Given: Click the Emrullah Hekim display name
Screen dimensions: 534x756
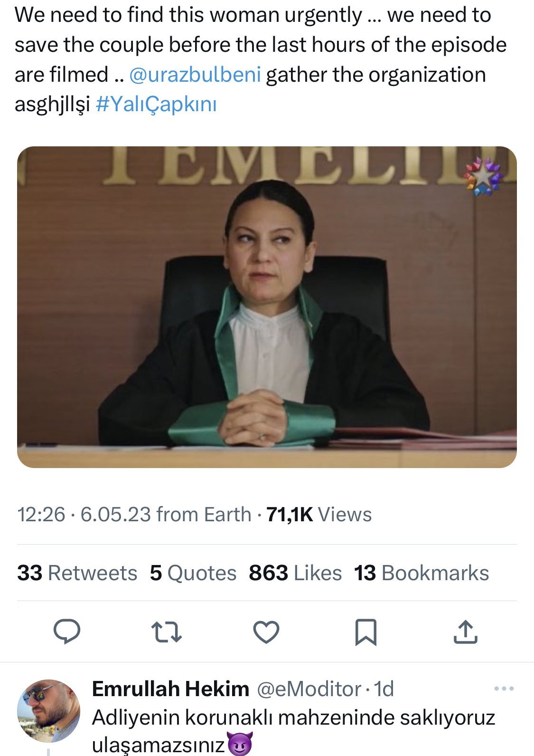Looking at the screenshot, I should pyautogui.click(x=170, y=689).
